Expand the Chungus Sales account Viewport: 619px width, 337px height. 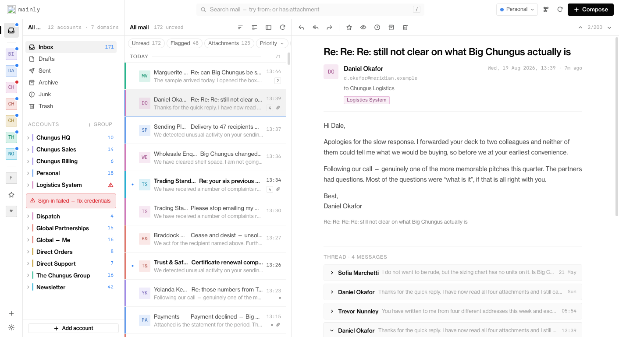tap(28, 149)
